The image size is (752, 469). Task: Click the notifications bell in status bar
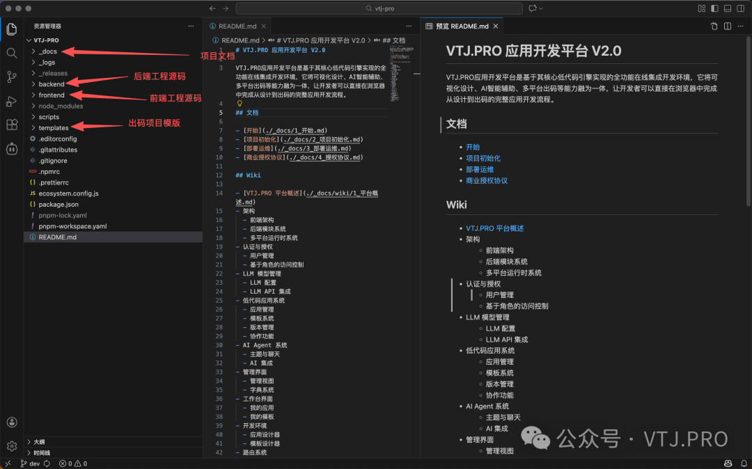pyautogui.click(x=744, y=463)
